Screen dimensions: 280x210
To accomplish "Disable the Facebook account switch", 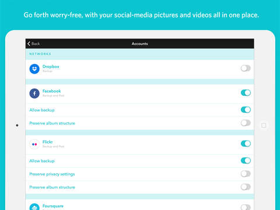I will coord(246,93).
